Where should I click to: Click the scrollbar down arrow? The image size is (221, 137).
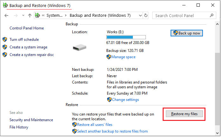pos(217,133)
